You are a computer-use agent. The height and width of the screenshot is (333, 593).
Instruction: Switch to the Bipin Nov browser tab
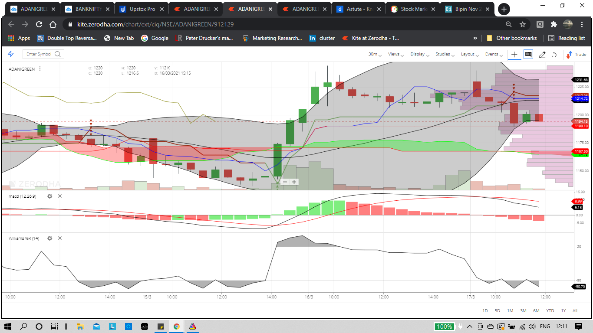tap(467, 9)
